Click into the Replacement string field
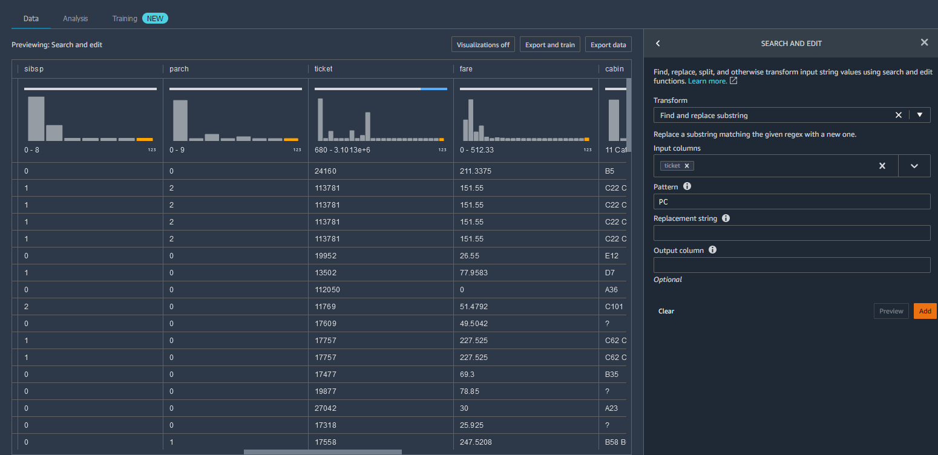 [x=792, y=233]
